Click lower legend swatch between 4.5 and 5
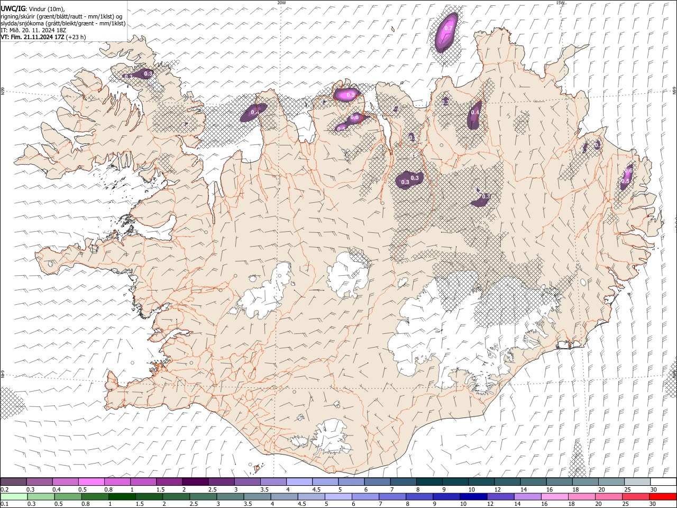The height and width of the screenshot is (508, 677). point(311,496)
